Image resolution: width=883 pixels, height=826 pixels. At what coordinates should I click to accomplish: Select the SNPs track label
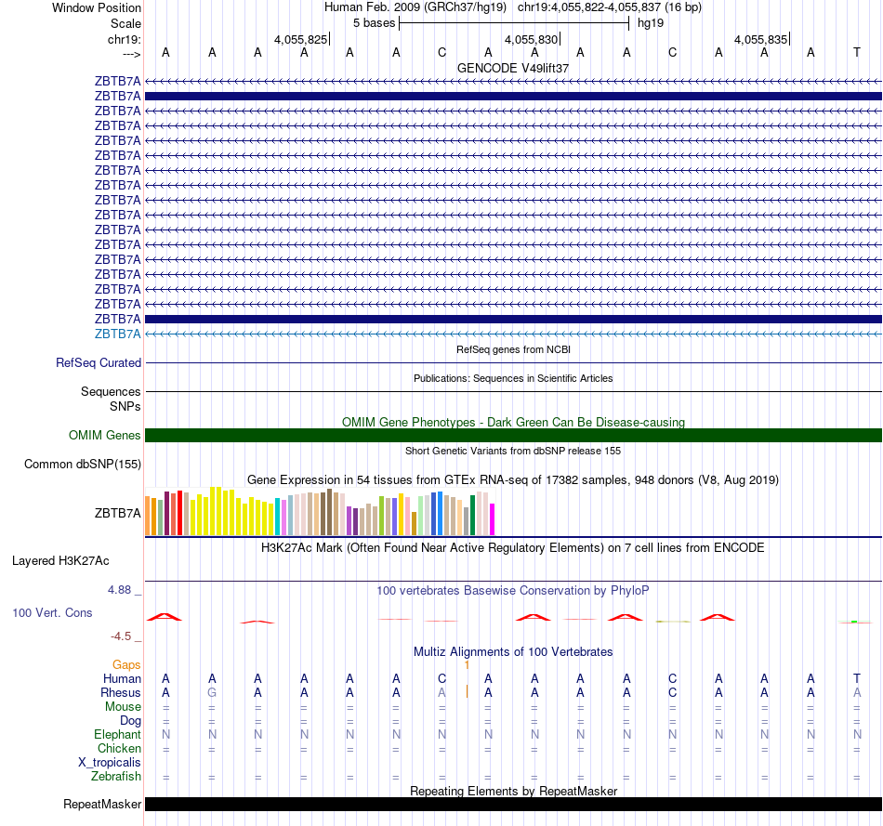pos(125,407)
